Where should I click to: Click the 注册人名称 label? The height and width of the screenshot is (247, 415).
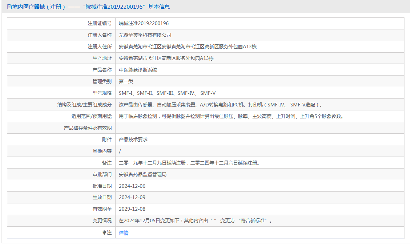tap(100, 35)
